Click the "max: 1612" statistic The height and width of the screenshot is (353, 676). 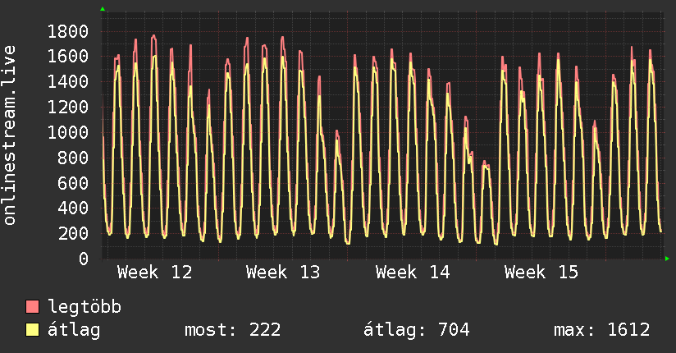pyautogui.click(x=602, y=330)
